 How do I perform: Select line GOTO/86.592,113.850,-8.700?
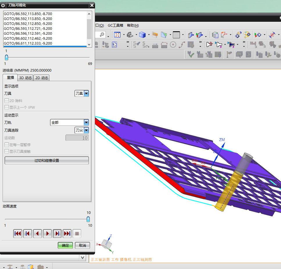(28, 14)
